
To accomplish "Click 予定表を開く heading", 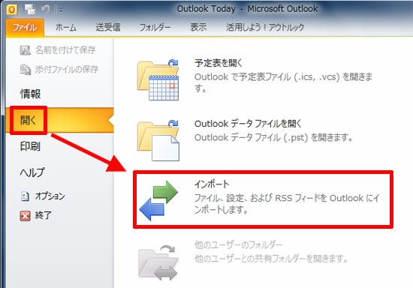I will [218, 63].
